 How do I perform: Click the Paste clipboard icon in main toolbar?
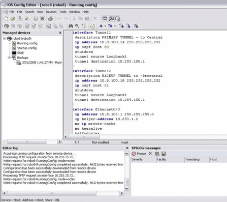pos(87,18)
